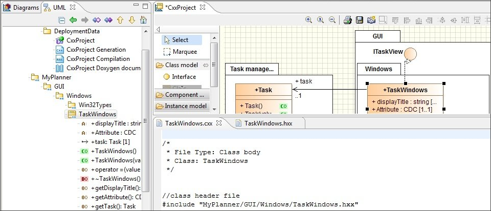491x211 pixels.
Task: Collapse all nodes in UML tree
Action: click(62, 20)
